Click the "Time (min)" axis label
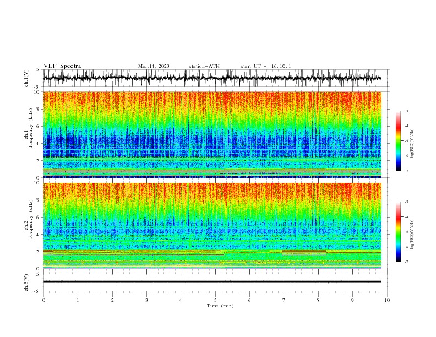 pyautogui.click(x=220, y=306)
